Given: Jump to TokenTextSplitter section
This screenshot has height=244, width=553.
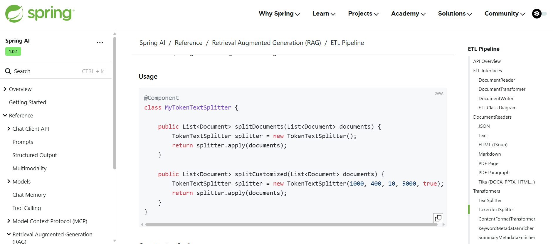Looking at the screenshot, I should point(496,209).
